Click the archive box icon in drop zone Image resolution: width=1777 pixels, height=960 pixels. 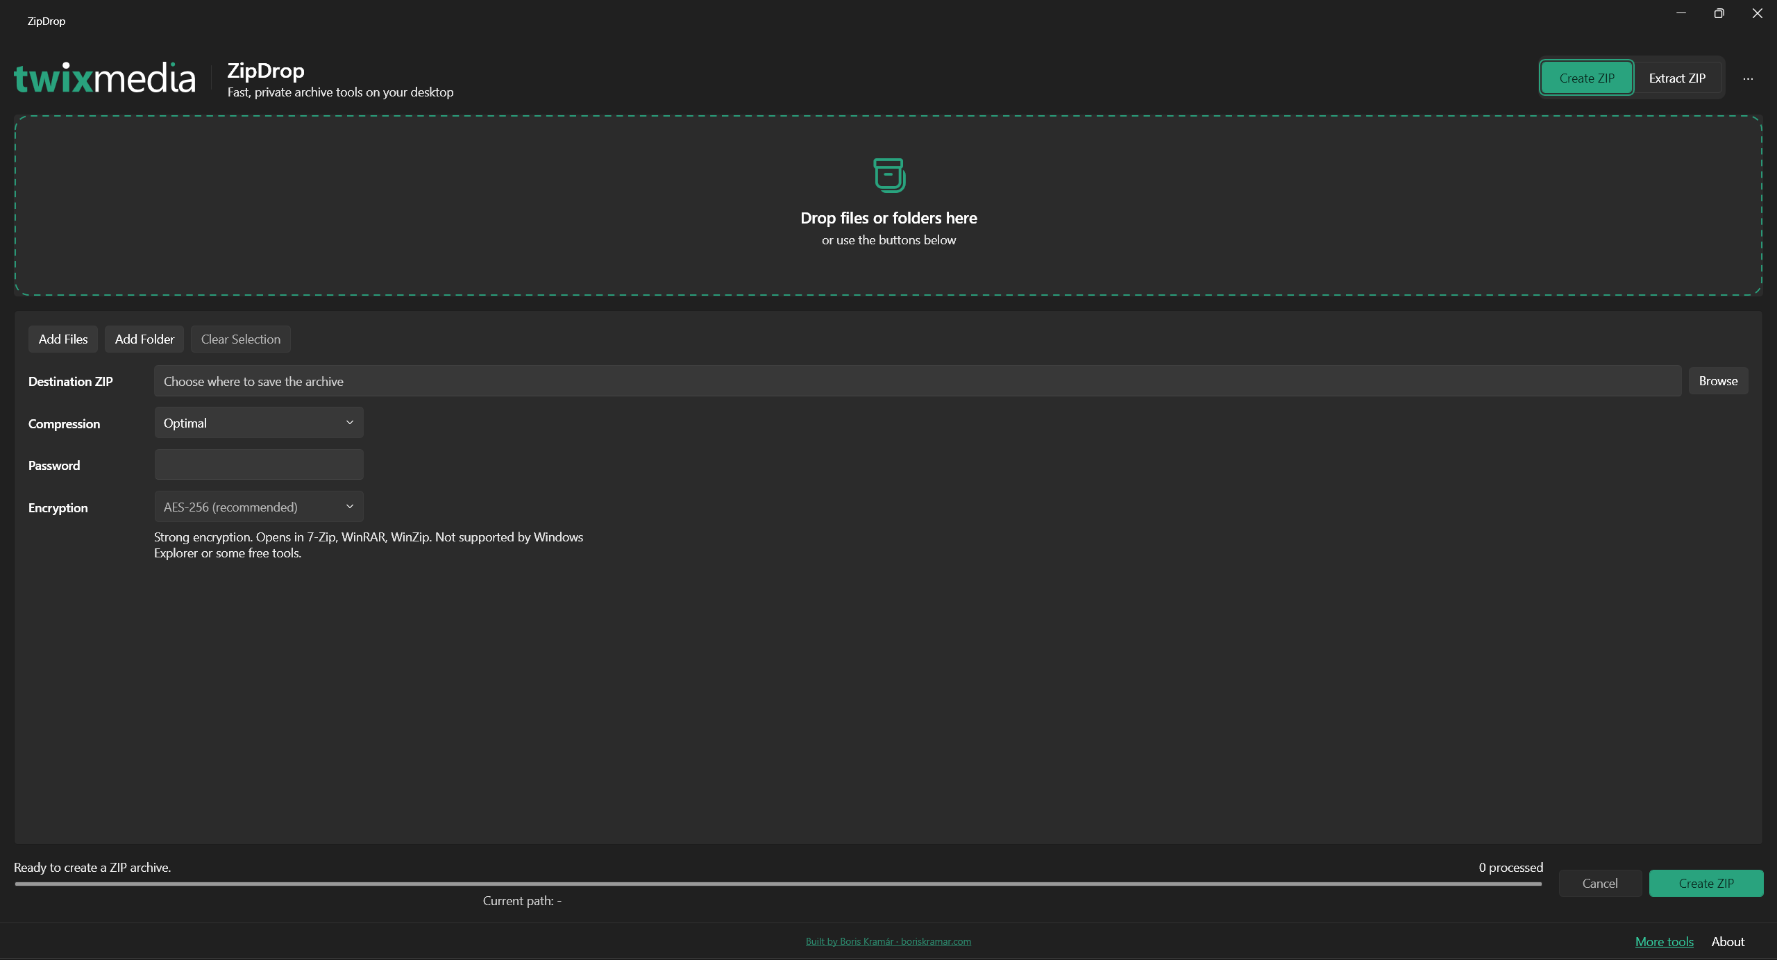889,175
